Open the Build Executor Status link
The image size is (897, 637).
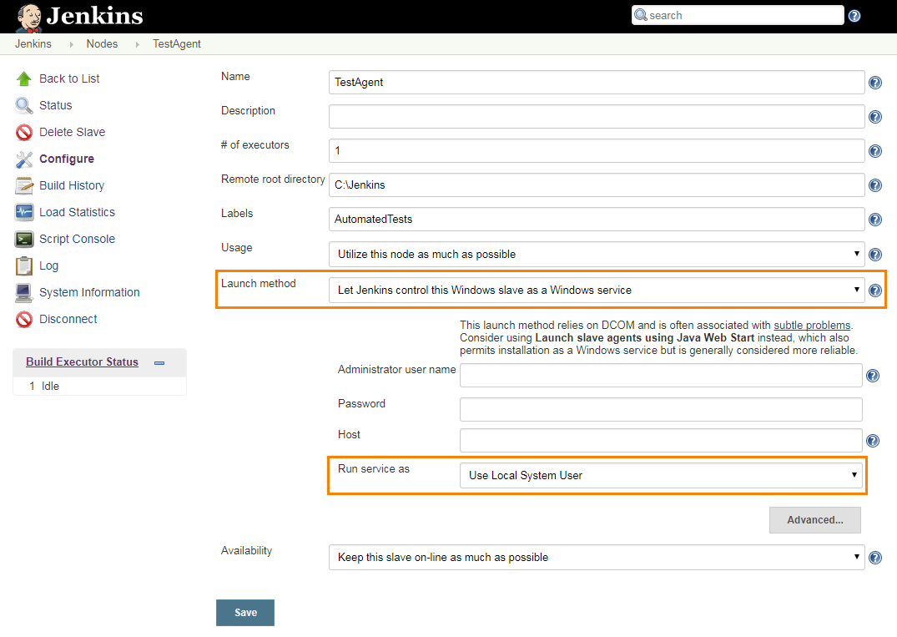82,362
